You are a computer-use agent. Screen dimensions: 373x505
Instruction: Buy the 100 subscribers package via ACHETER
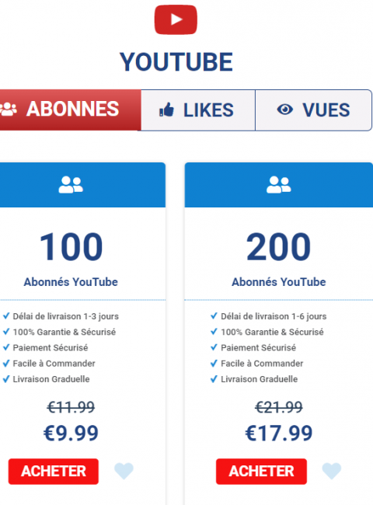click(x=54, y=472)
